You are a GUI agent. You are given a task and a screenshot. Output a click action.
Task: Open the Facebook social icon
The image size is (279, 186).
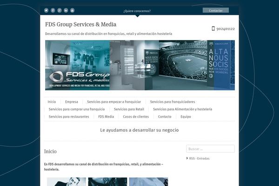pos(53,10)
